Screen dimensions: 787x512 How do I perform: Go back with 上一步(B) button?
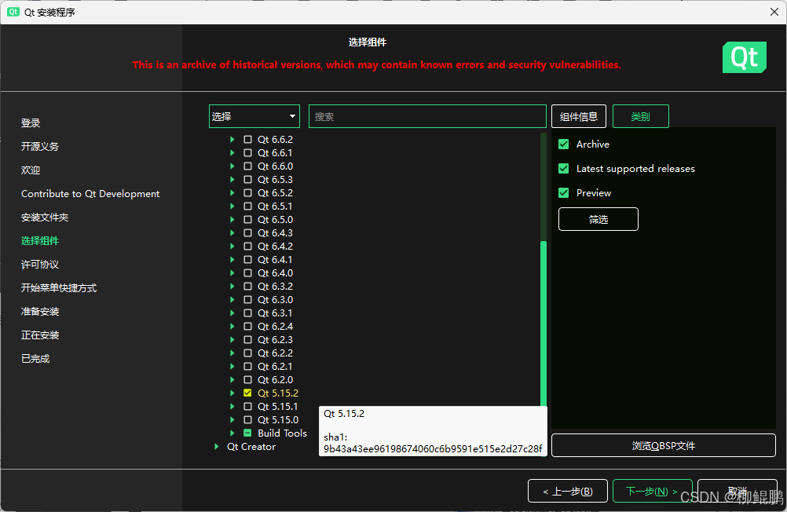pos(568,491)
